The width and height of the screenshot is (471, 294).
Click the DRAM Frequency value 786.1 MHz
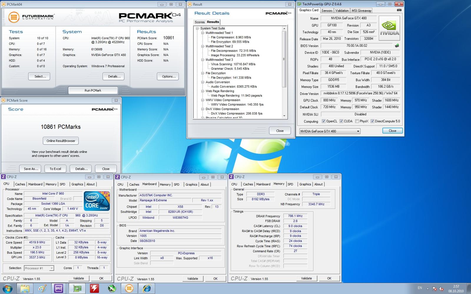[x=295, y=216]
